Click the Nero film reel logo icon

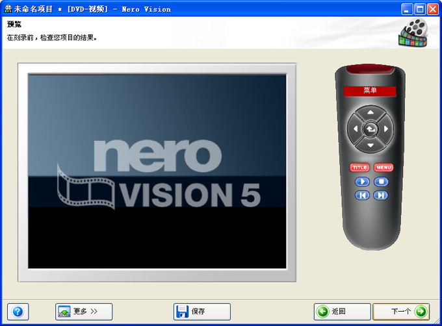click(413, 32)
